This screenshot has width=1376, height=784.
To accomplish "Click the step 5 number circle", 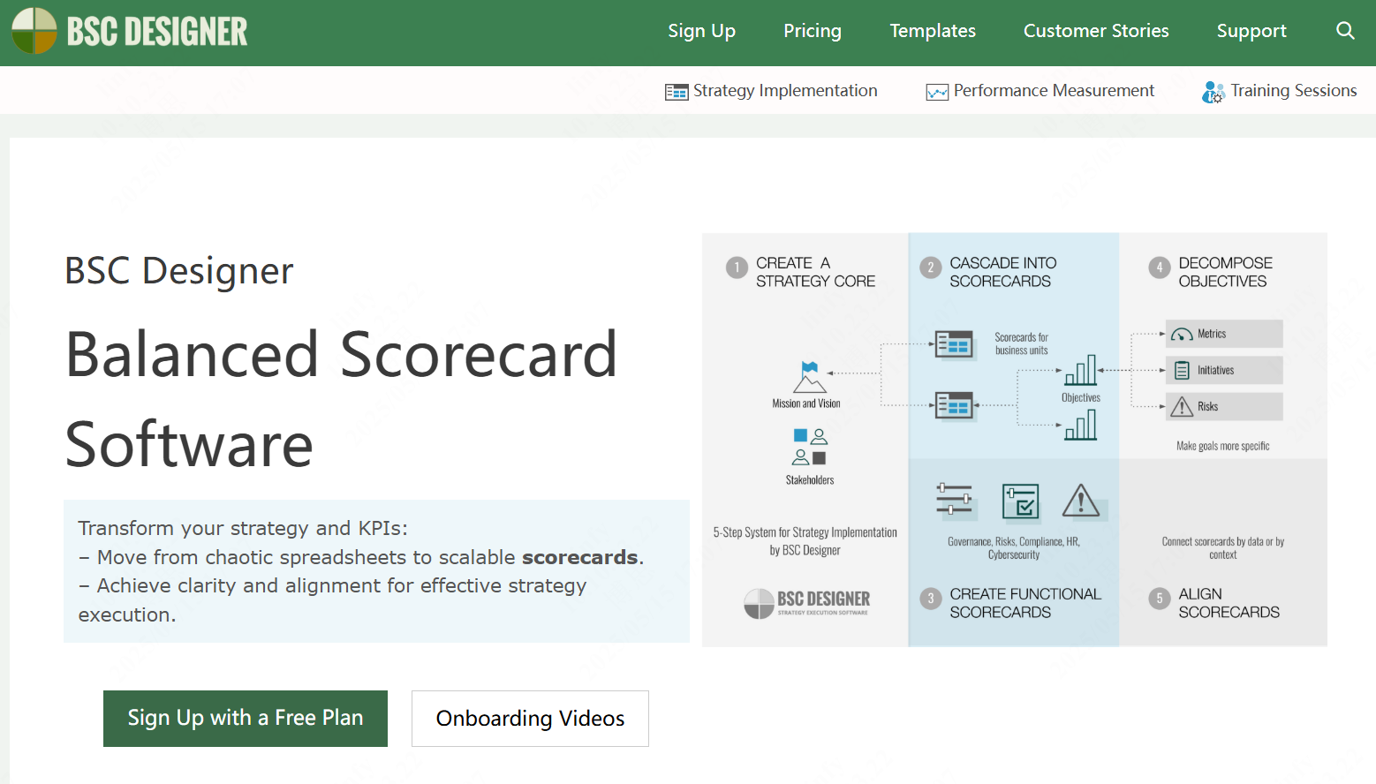I will tap(1160, 599).
